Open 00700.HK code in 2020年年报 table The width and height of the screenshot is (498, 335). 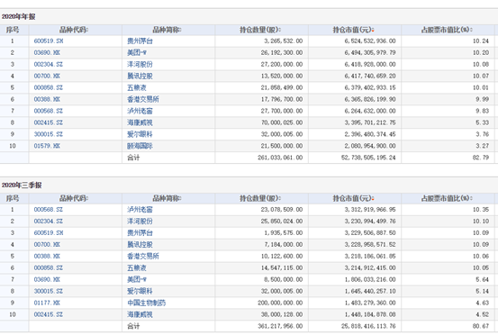pyautogui.click(x=47, y=77)
